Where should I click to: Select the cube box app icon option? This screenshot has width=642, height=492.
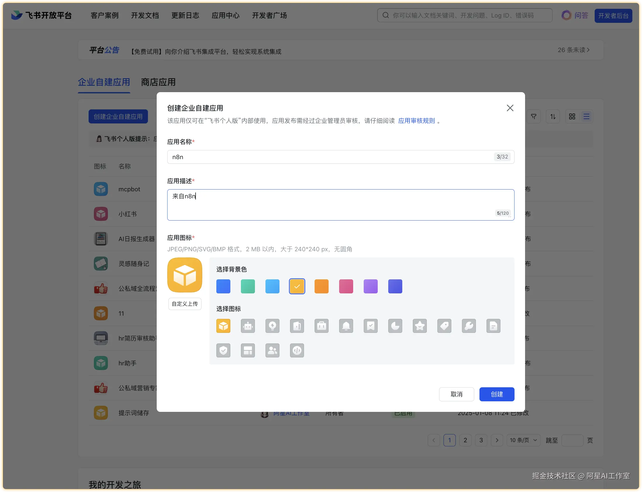coord(223,326)
